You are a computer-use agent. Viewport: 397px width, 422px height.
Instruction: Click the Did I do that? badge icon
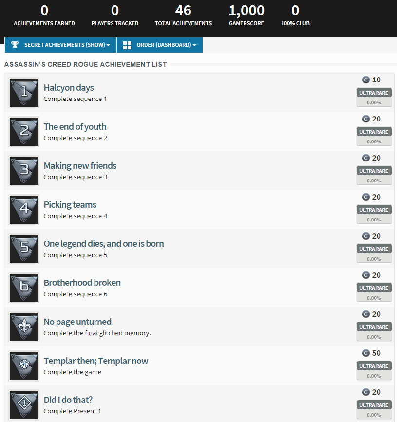point(24,404)
